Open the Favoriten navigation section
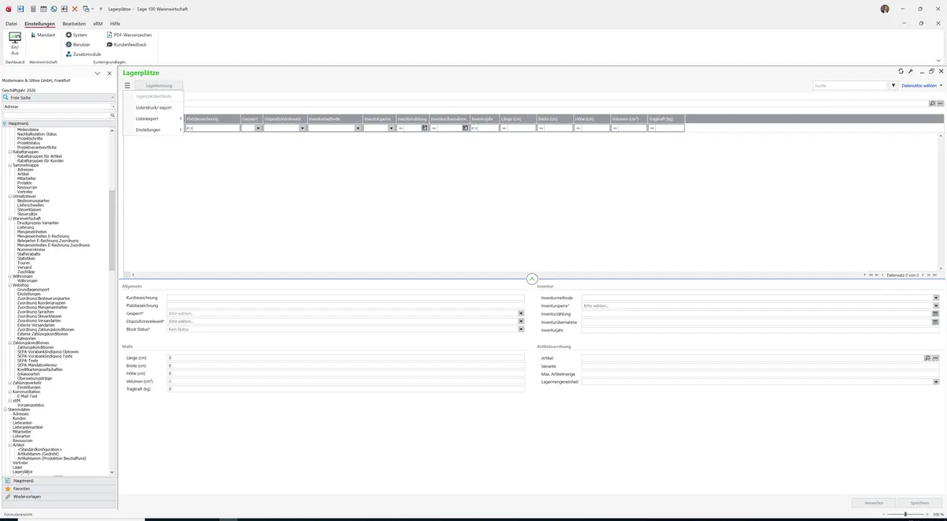Image resolution: width=947 pixels, height=521 pixels. coord(59,489)
